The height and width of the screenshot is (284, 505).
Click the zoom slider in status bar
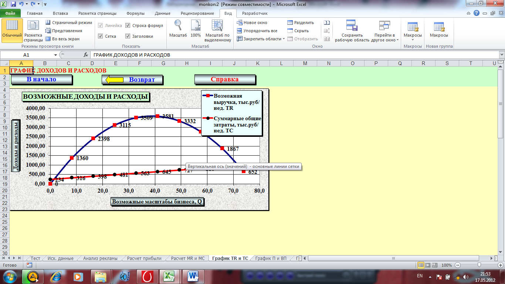pos(479,265)
